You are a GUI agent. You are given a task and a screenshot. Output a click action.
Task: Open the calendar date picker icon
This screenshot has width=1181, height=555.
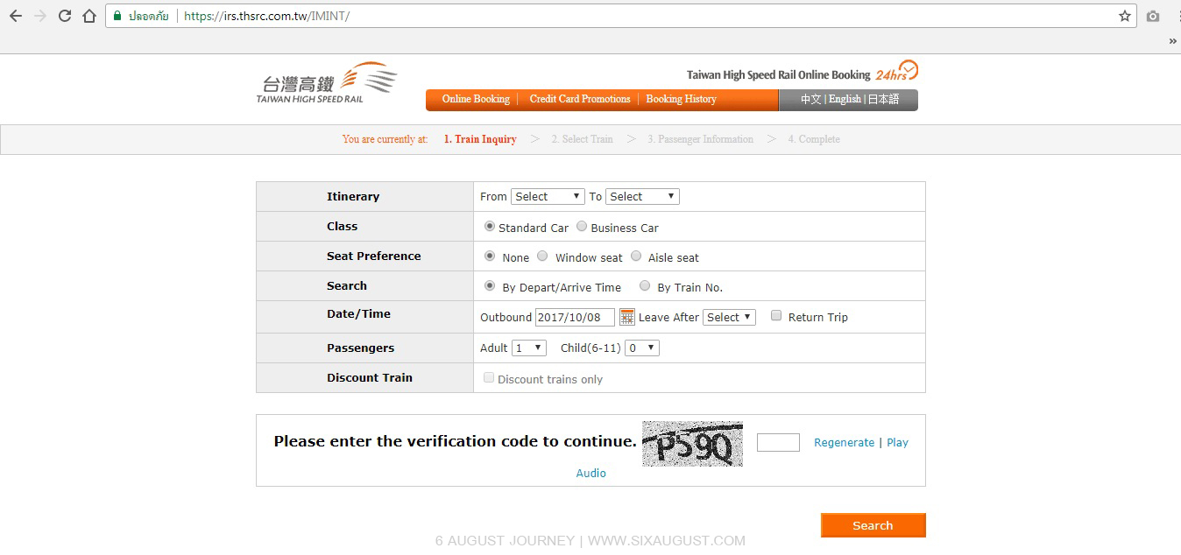(627, 317)
